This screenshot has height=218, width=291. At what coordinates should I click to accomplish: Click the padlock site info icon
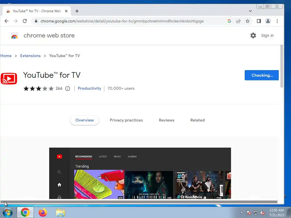36,21
